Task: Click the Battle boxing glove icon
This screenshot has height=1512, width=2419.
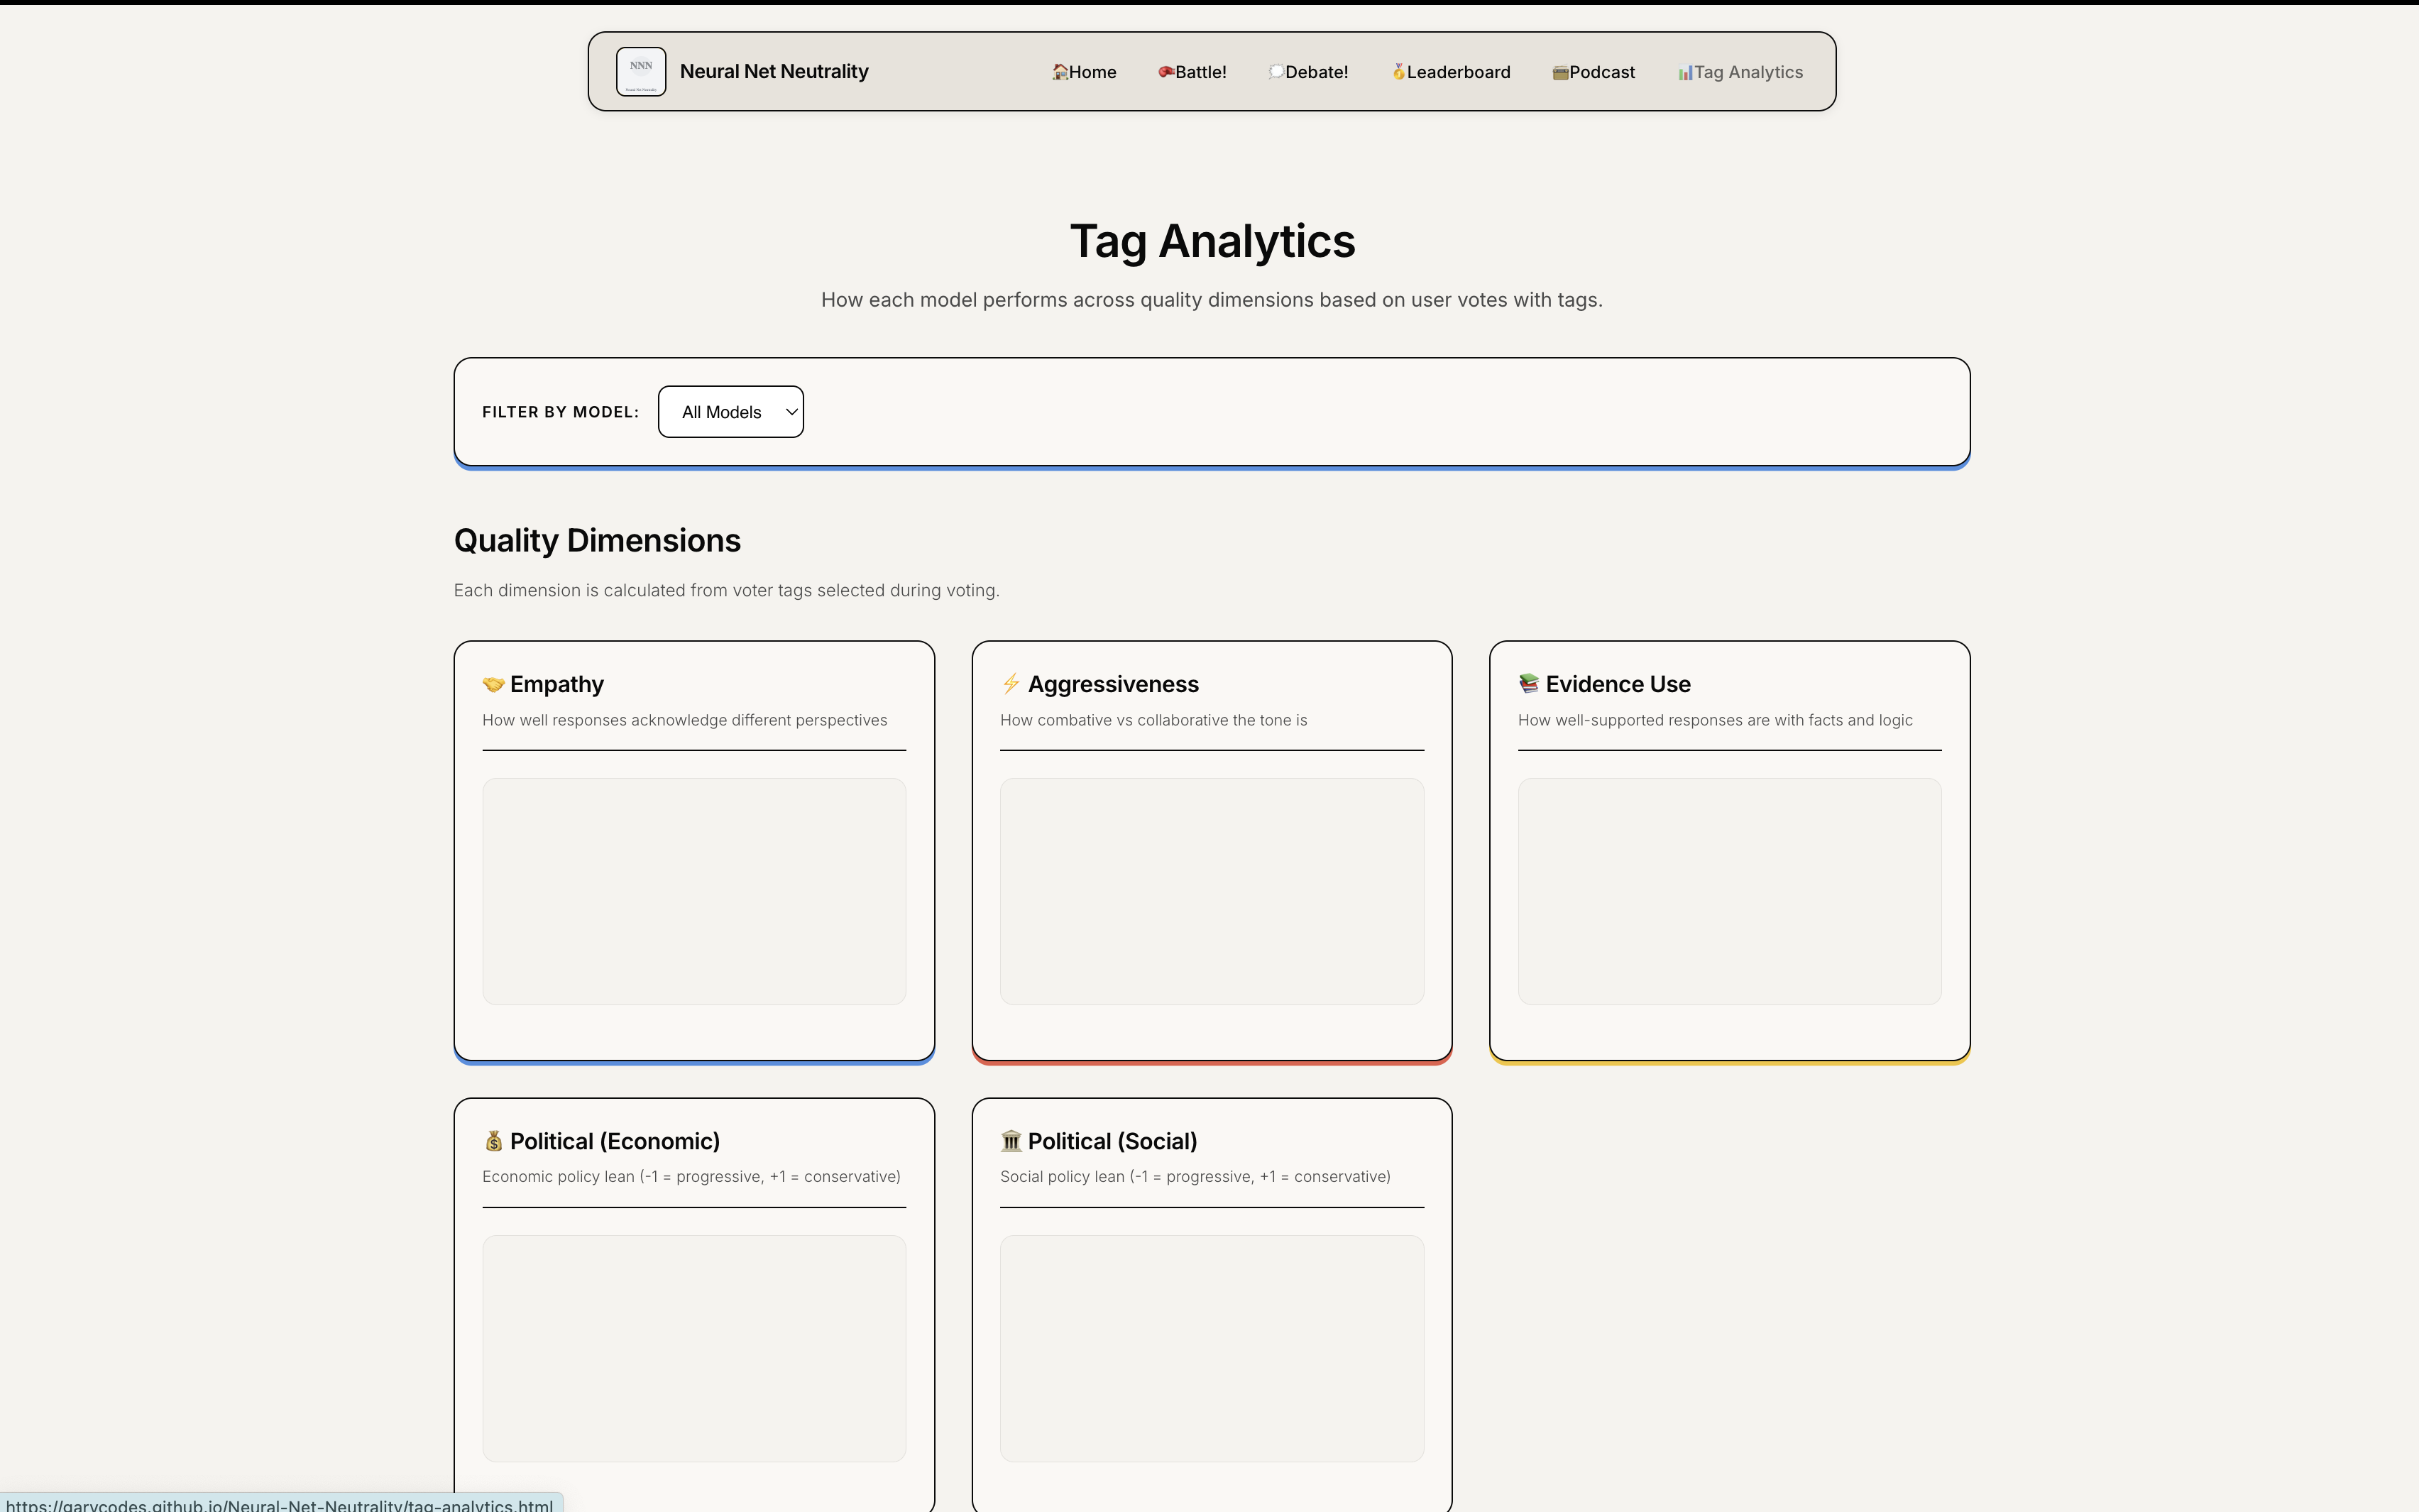Action: click(1165, 72)
